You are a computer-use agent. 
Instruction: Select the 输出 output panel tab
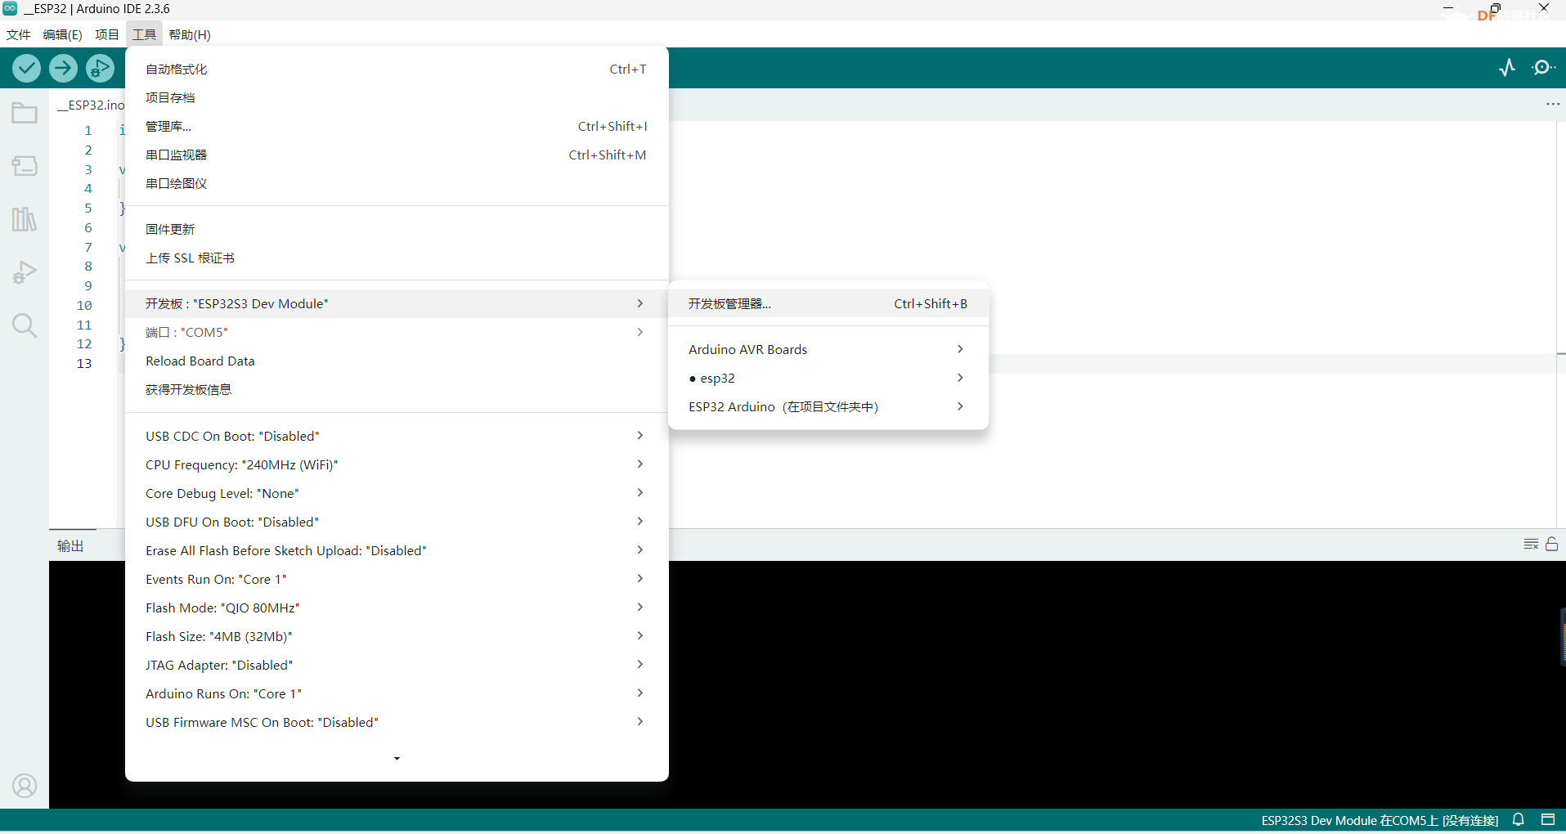(x=70, y=546)
